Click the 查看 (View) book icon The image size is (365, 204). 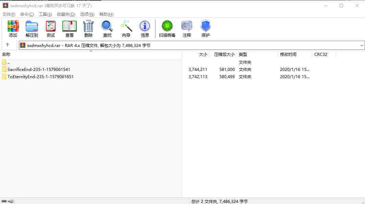pyautogui.click(x=69, y=29)
